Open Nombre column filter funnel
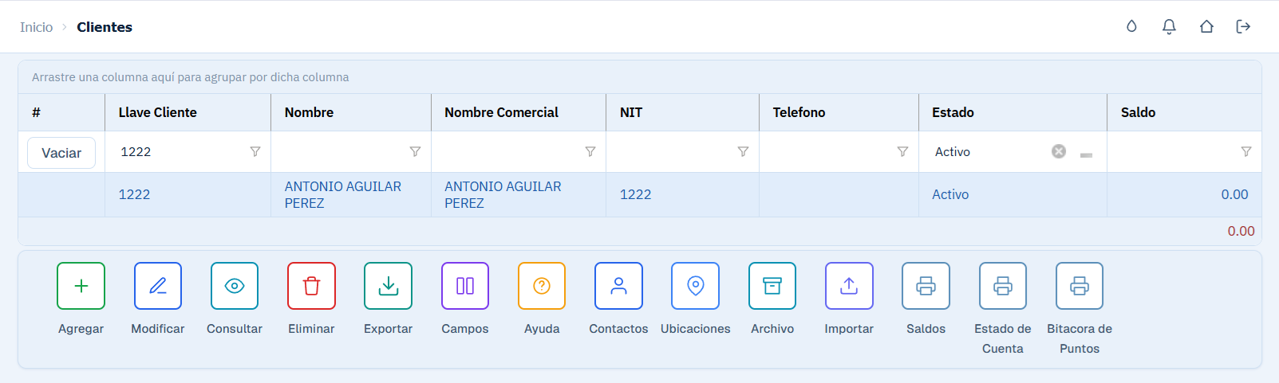1279x383 pixels. point(415,151)
